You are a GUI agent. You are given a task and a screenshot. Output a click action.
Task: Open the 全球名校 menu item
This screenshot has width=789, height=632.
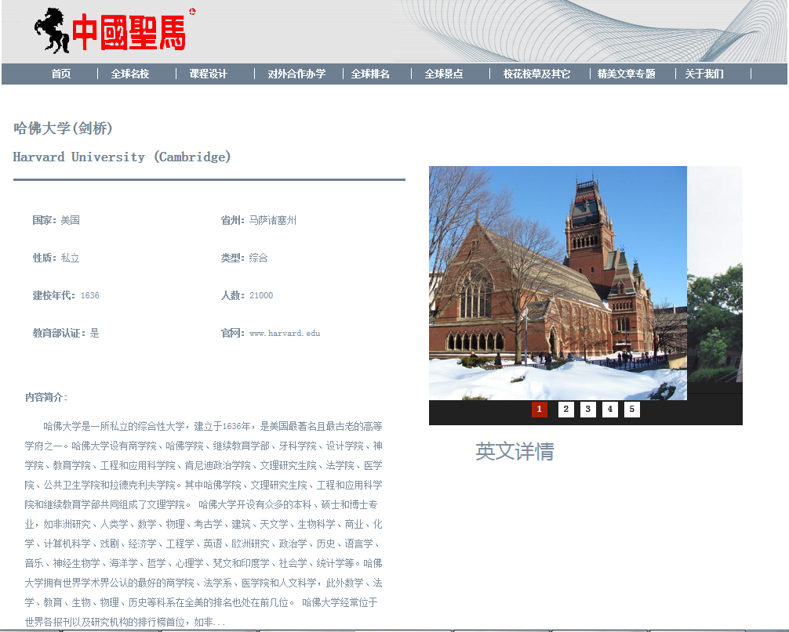[130, 74]
